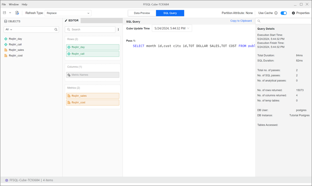Click the save disk icon

click(4, 13)
